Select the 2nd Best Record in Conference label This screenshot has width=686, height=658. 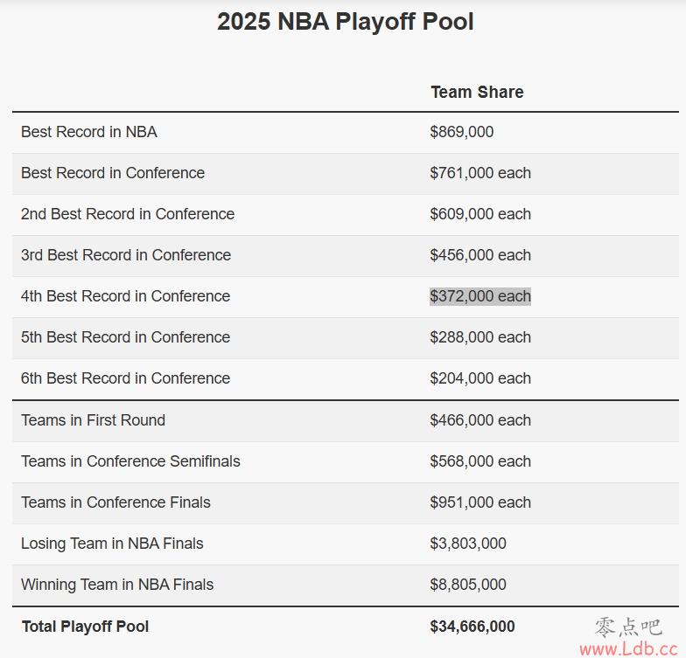128,214
